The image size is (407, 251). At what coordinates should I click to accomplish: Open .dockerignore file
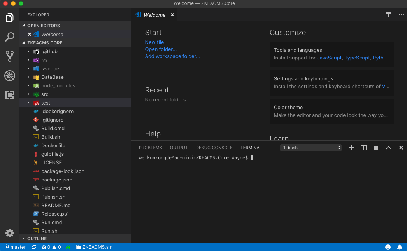click(75, 112)
